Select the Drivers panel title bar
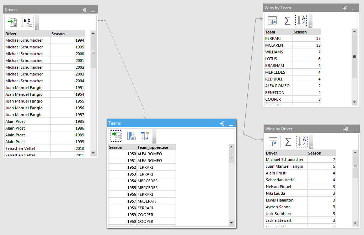This screenshot has height=235, width=364. [x=50, y=10]
